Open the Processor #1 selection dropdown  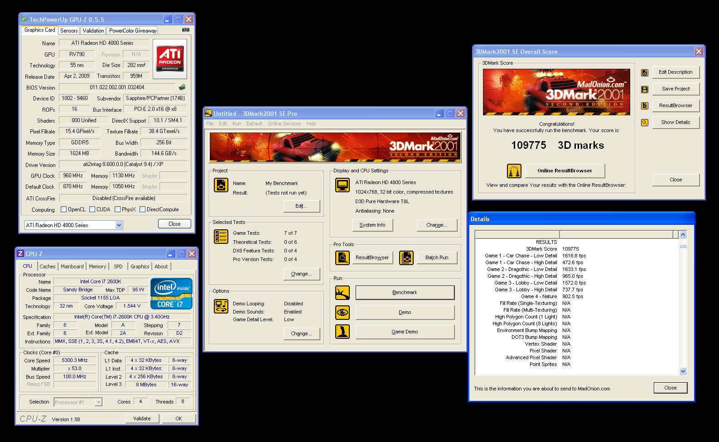click(98, 402)
